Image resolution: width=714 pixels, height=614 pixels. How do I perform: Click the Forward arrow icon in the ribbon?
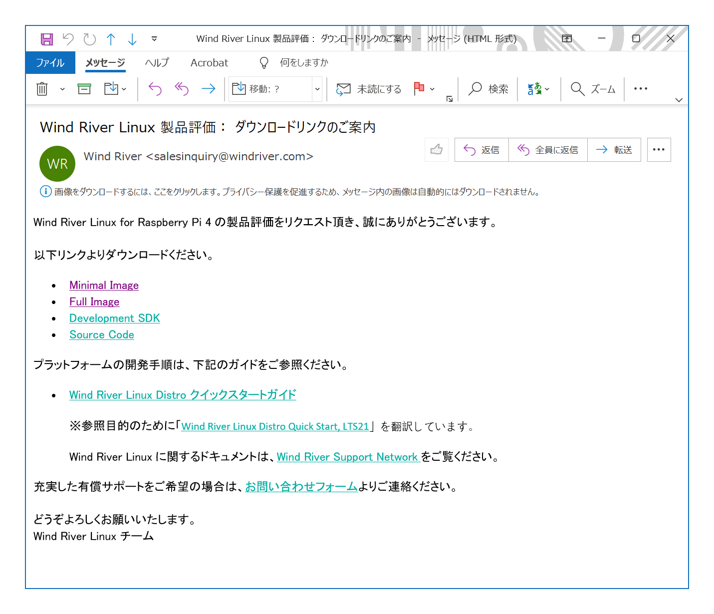pyautogui.click(x=209, y=89)
